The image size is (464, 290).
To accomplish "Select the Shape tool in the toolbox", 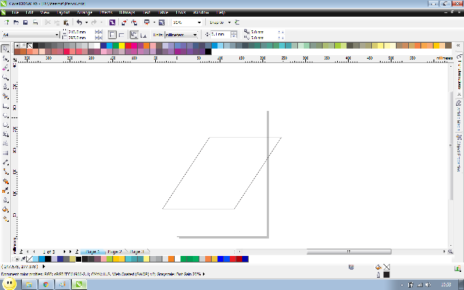I will coord(5,58).
